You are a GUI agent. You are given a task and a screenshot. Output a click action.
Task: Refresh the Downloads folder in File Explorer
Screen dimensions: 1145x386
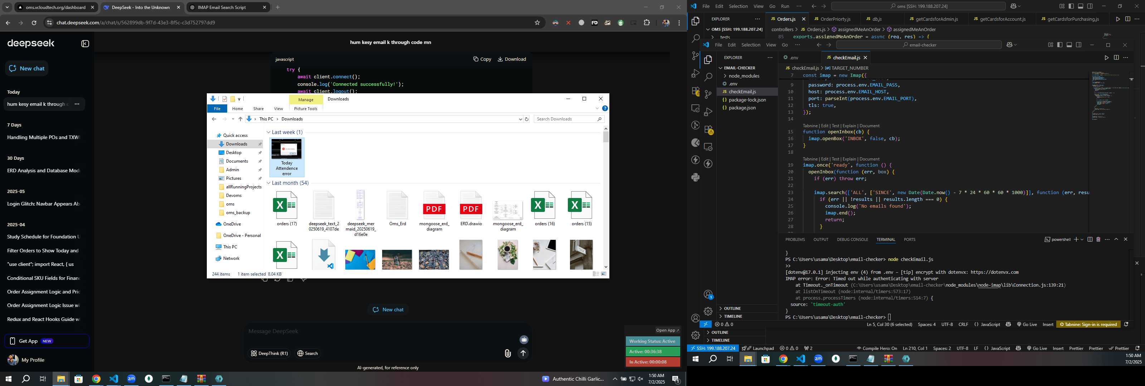pos(527,119)
